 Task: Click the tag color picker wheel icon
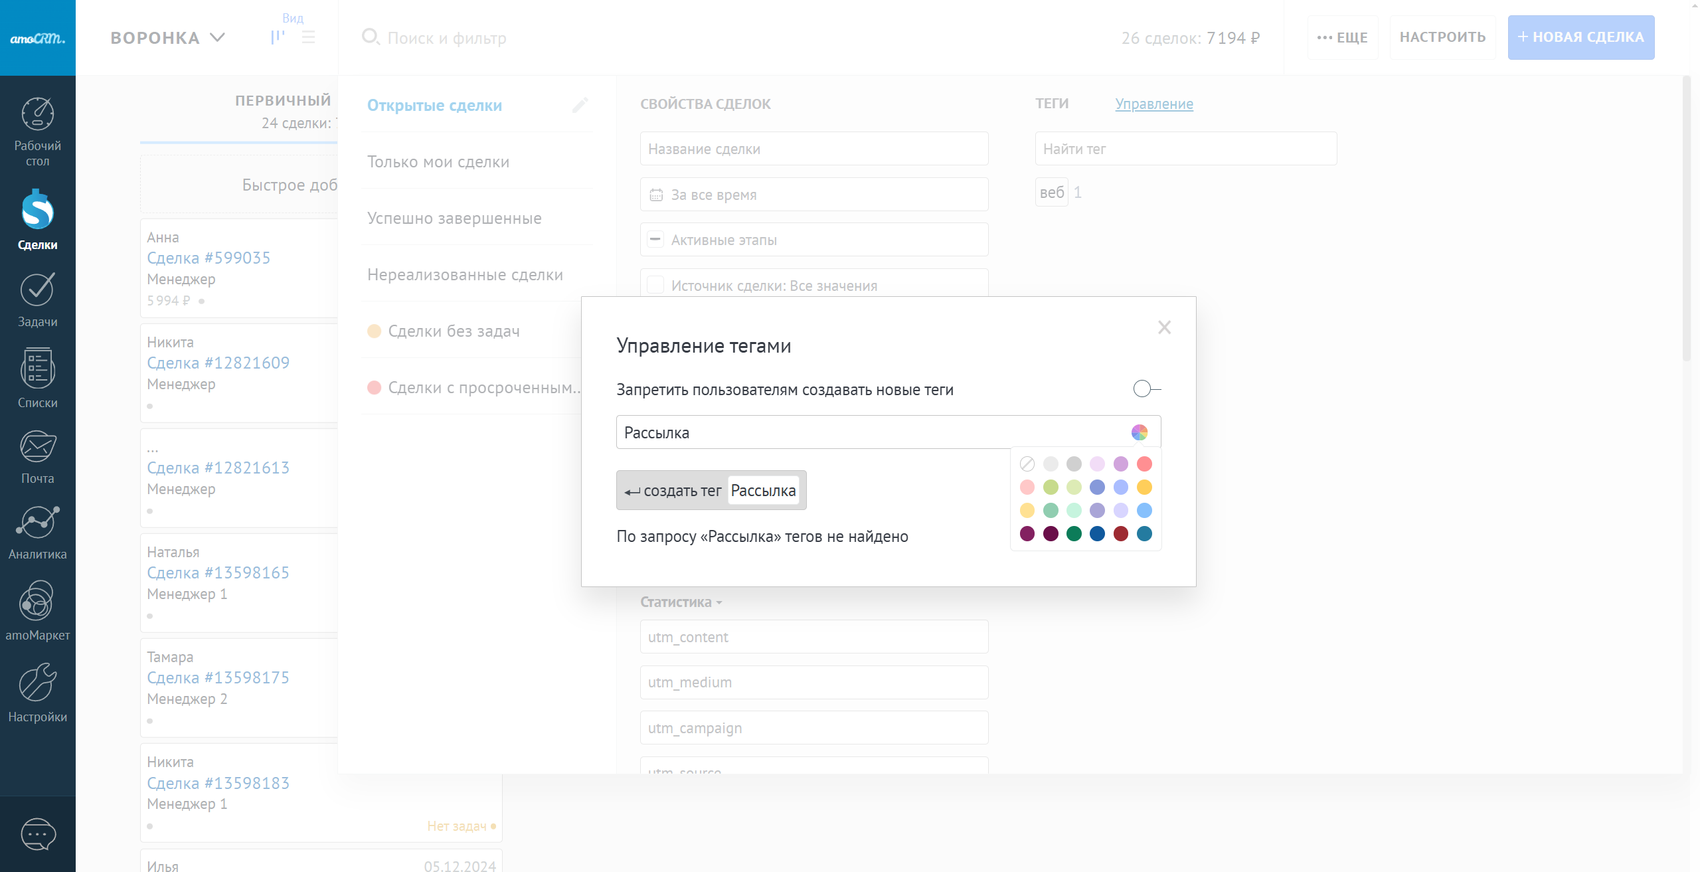pyautogui.click(x=1139, y=432)
